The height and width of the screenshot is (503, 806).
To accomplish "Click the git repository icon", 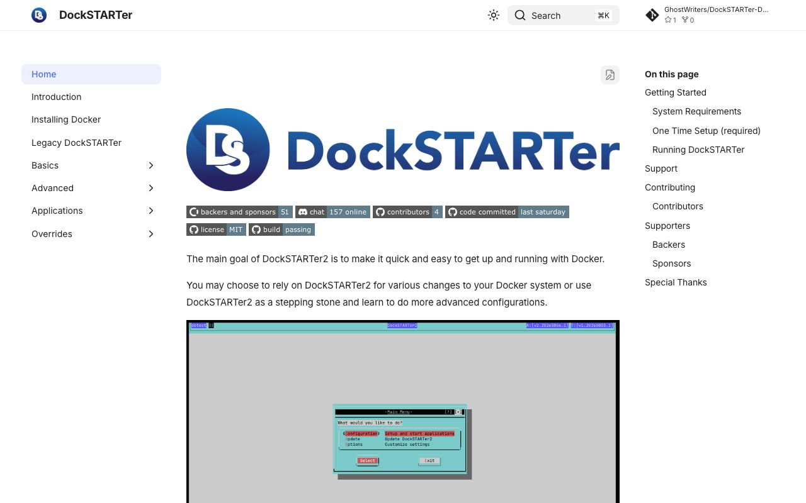I will point(652,15).
